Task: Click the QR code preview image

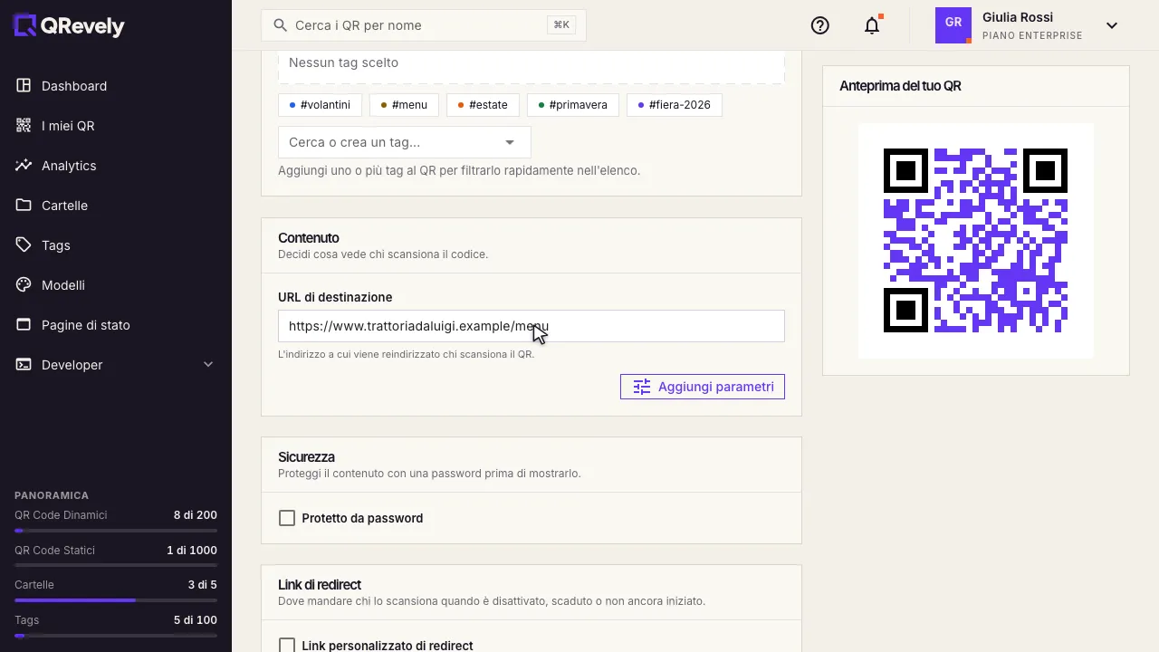Action: (x=976, y=241)
